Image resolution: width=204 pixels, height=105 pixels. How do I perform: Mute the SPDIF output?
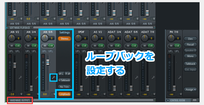[x=78, y=46]
